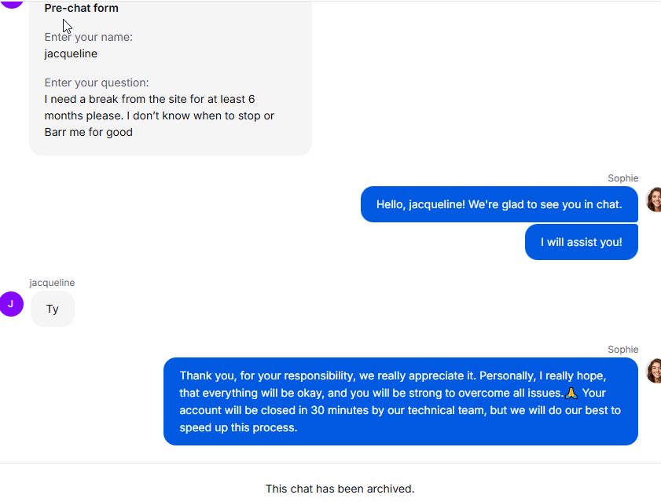Screen dimensions: 661x502
Task: Click the "This chat has been archived." notice
Action: (x=340, y=489)
